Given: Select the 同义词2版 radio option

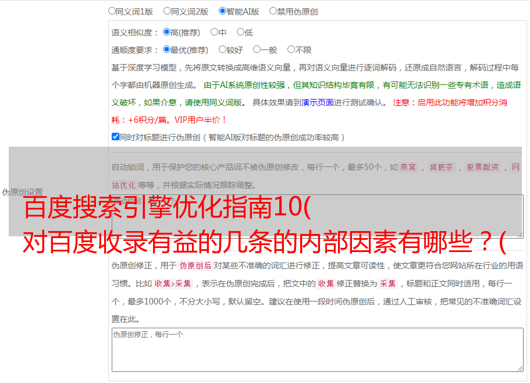Looking at the screenshot, I should pyautogui.click(x=167, y=11).
